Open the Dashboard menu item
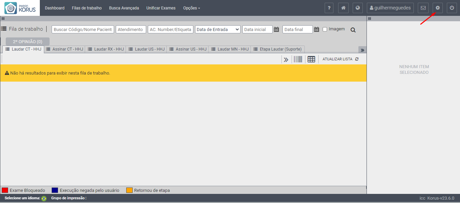460x203 pixels. (55, 8)
